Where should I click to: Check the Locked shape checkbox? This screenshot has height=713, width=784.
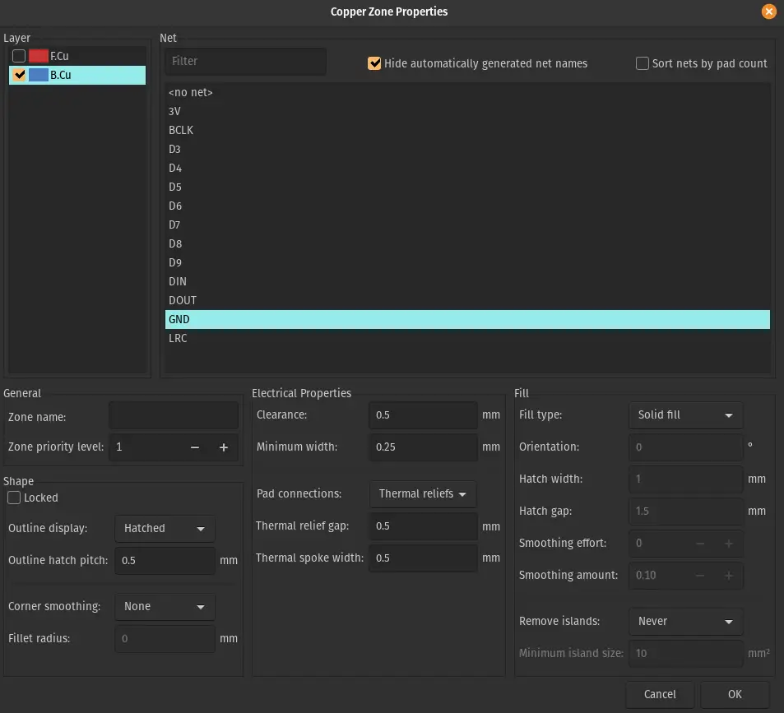point(15,498)
